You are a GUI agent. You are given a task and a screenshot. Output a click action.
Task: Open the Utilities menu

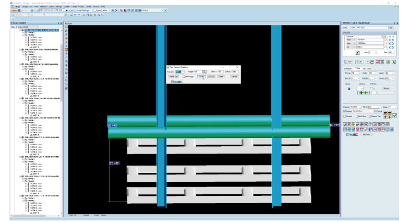coord(67,6)
